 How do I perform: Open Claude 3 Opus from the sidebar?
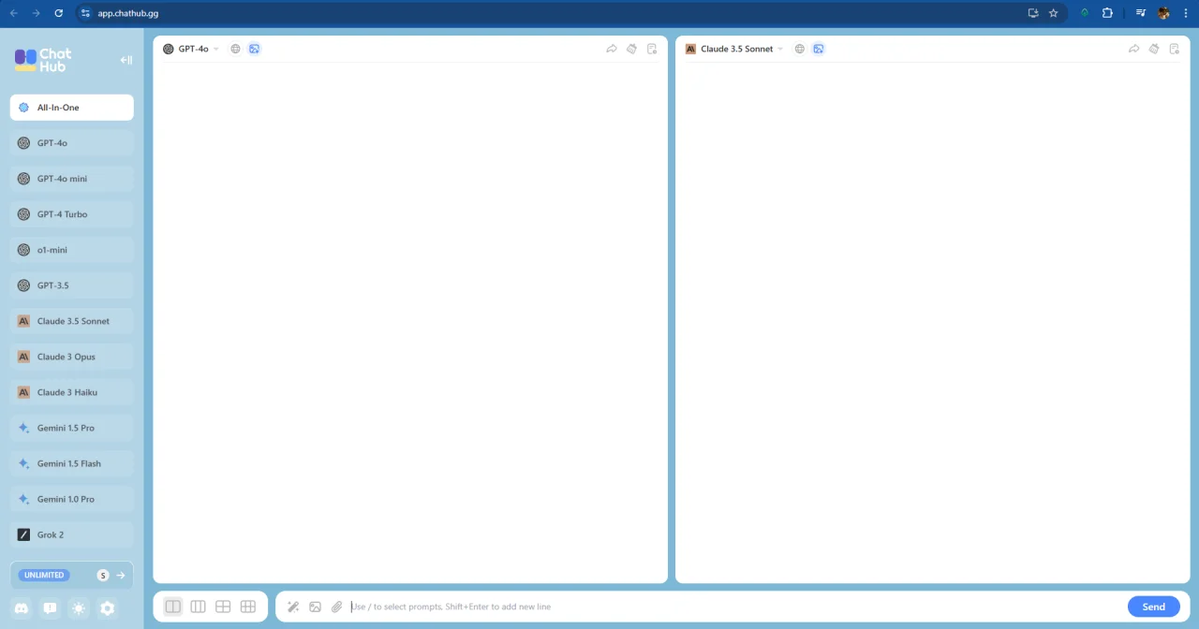pyautogui.click(x=72, y=357)
